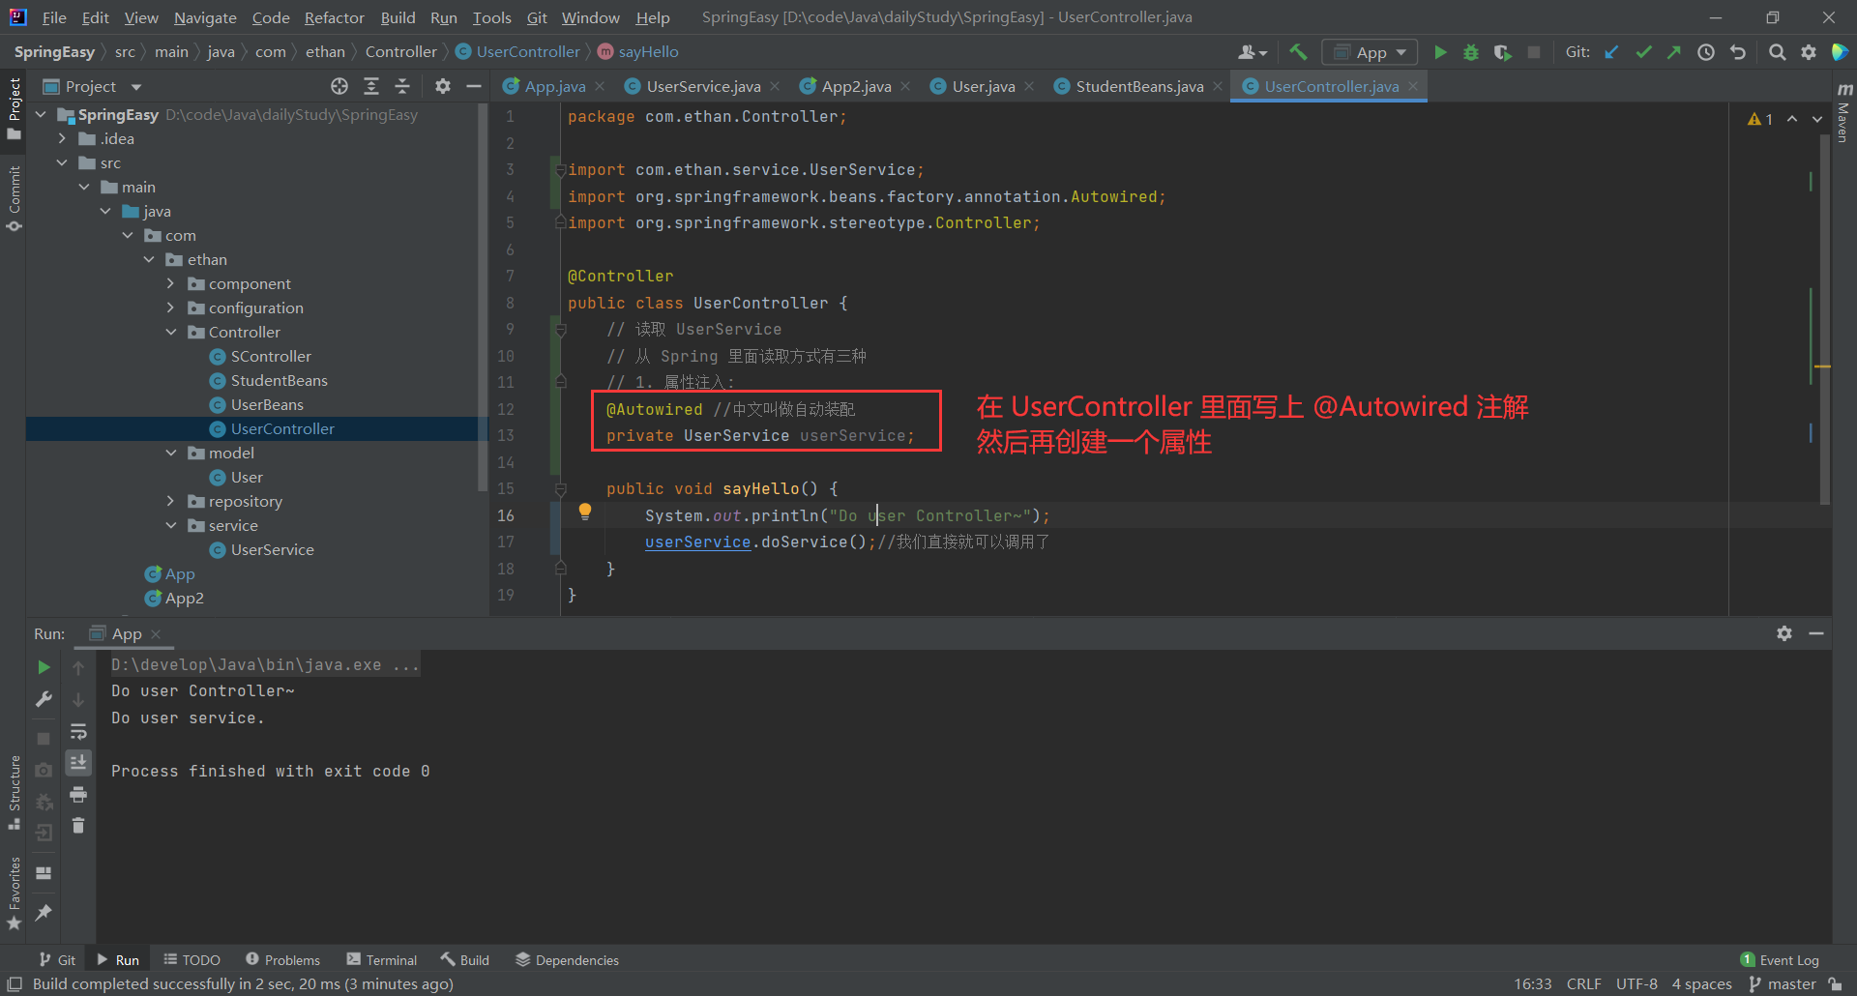Toggle soft-wrap in Run console
This screenshot has height=996, width=1857.
[78, 731]
